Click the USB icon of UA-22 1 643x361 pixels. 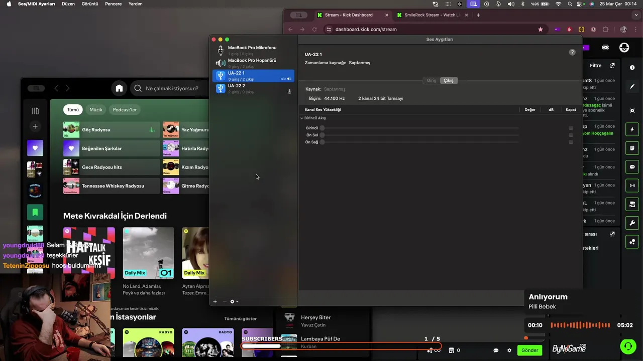[220, 76]
